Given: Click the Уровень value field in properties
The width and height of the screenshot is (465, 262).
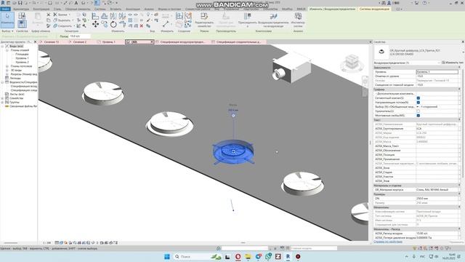Looking at the screenshot, I should pos(437,72).
